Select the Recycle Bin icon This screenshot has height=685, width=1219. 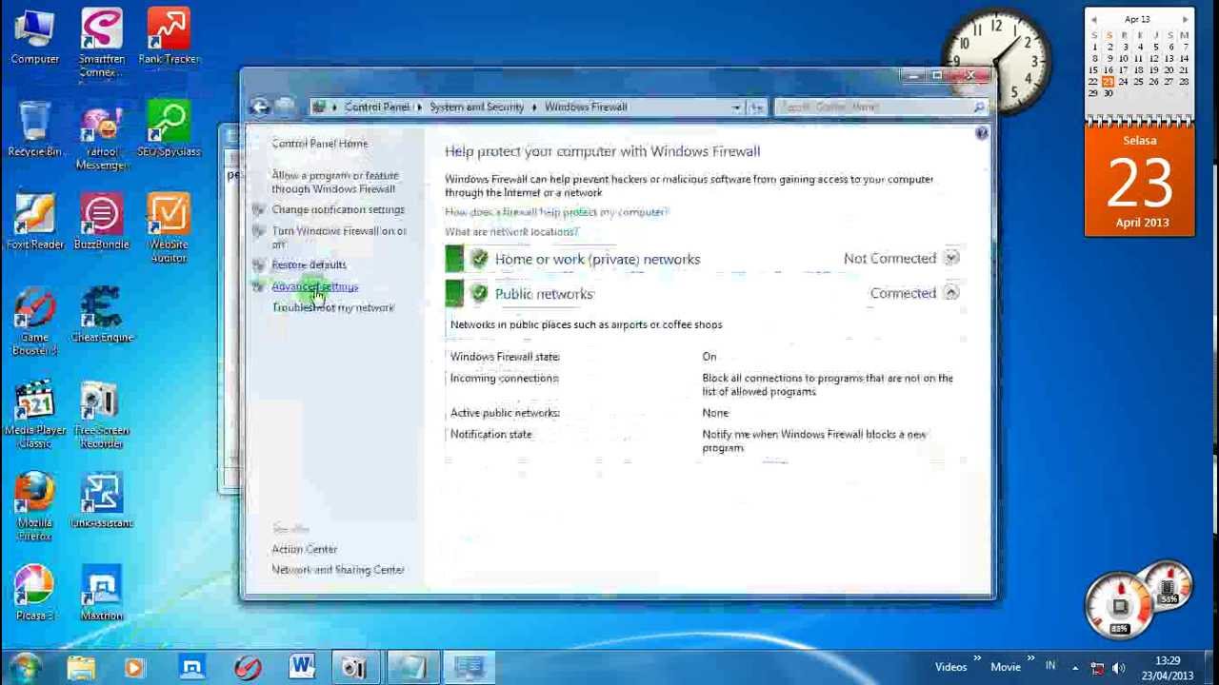pos(34,130)
